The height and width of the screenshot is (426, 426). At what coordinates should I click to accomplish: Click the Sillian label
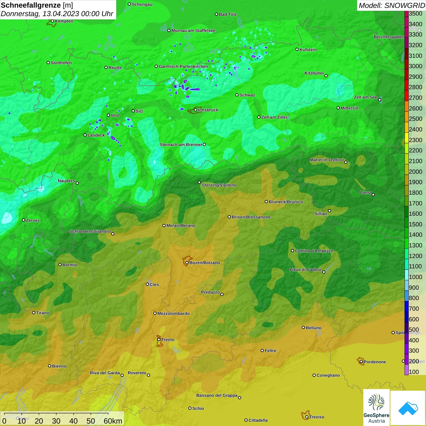pos(321,214)
